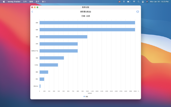The image size is (171, 107).
Task: Select the 房租 bar
Action: coord(58,44)
